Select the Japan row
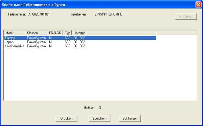The height and width of the screenshot is (126, 203). pos(80,42)
